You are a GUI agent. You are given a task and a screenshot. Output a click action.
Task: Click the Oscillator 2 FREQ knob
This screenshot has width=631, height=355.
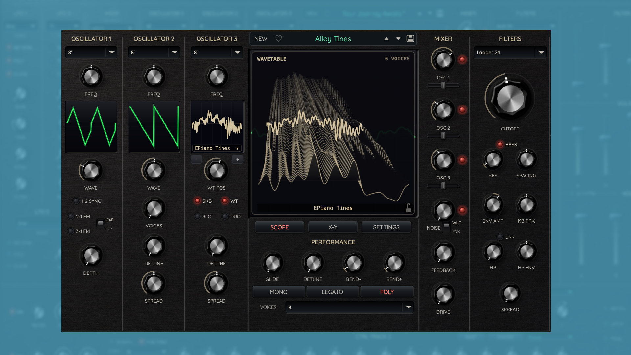[154, 77]
